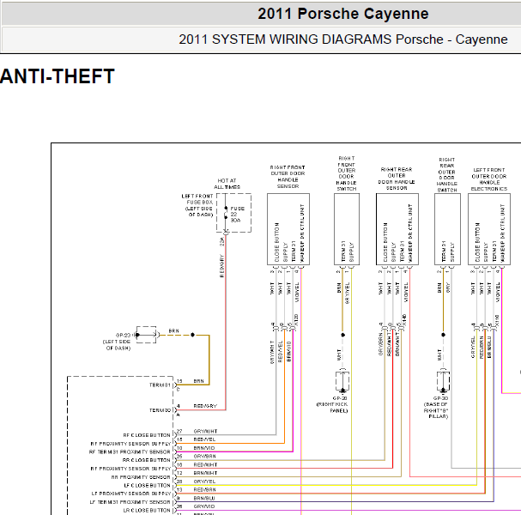Click 'RED/BRN' wire label beside pin 13
The width and height of the screenshot is (521, 515).
204,490
